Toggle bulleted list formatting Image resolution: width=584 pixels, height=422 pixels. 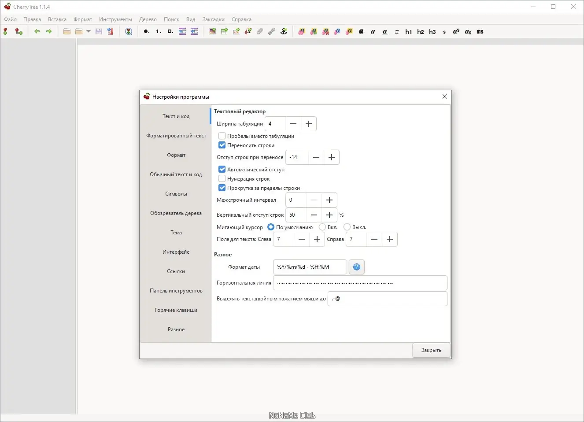point(147,31)
